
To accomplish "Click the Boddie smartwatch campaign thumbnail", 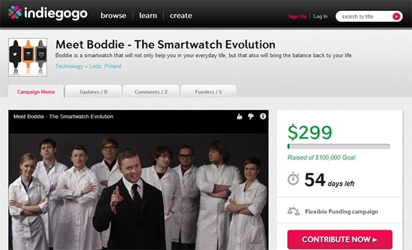I will [x=28, y=57].
